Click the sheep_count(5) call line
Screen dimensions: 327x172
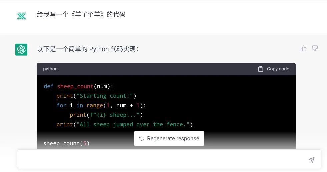pos(66,143)
